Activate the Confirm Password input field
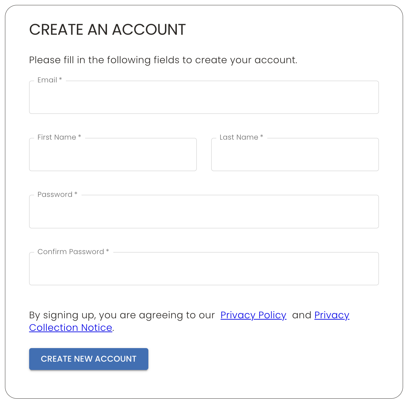The image size is (408, 403). (x=204, y=269)
